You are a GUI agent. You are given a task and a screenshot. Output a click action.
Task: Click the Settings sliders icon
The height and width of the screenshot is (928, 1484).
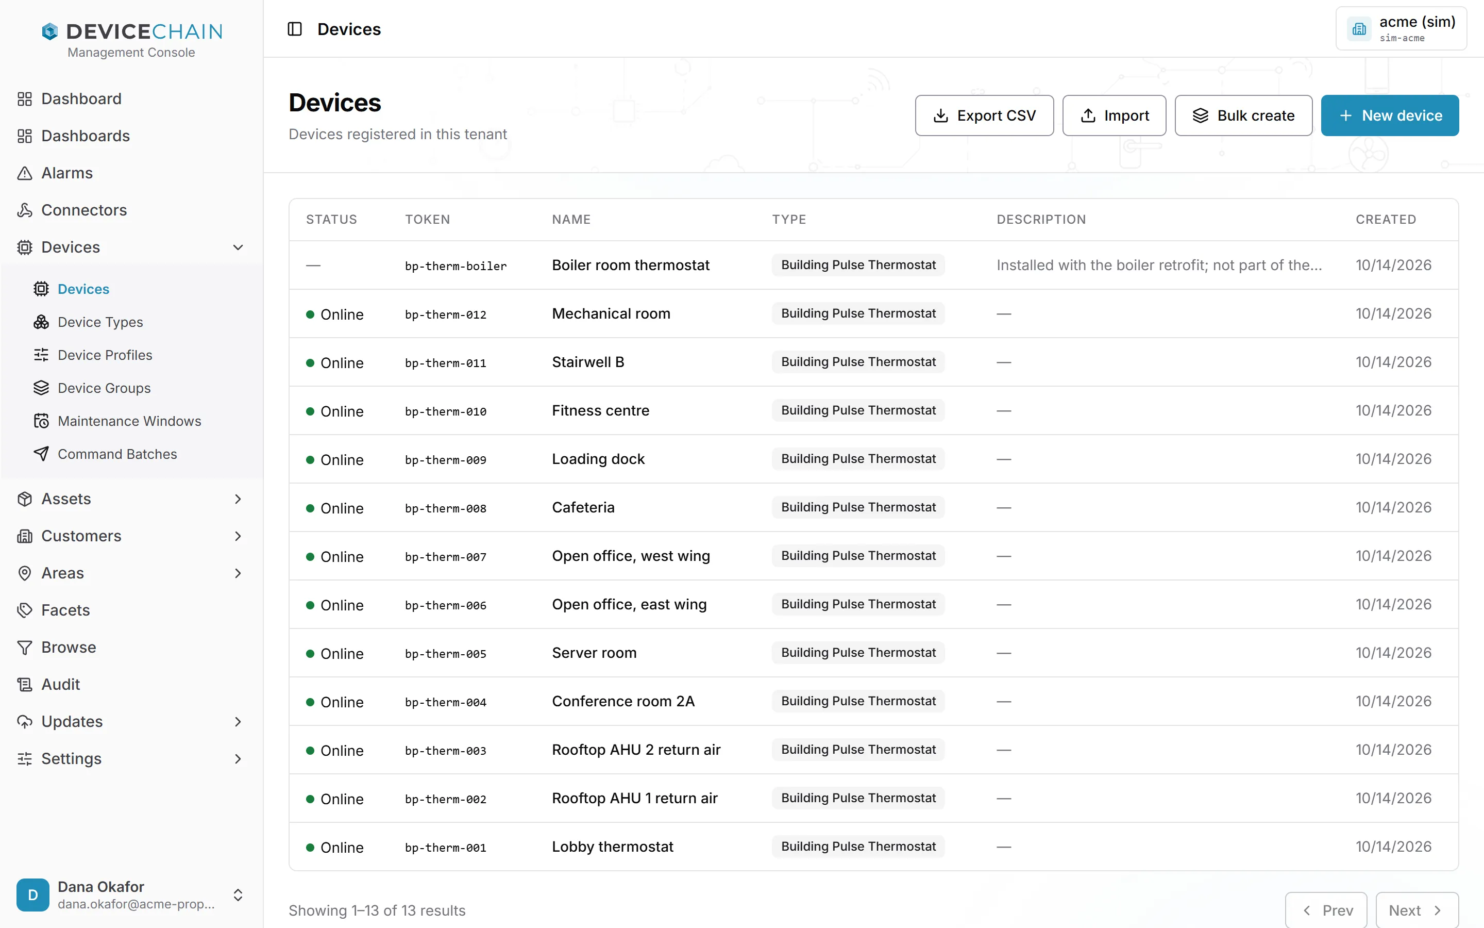click(25, 758)
